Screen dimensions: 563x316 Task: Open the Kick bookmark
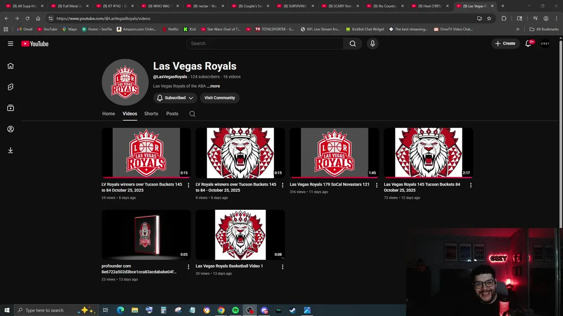click(190, 29)
